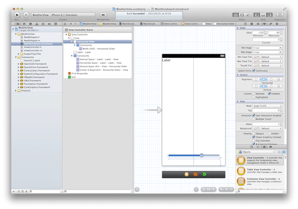Select AppDelegate.h in the navigator

pos(32,37)
